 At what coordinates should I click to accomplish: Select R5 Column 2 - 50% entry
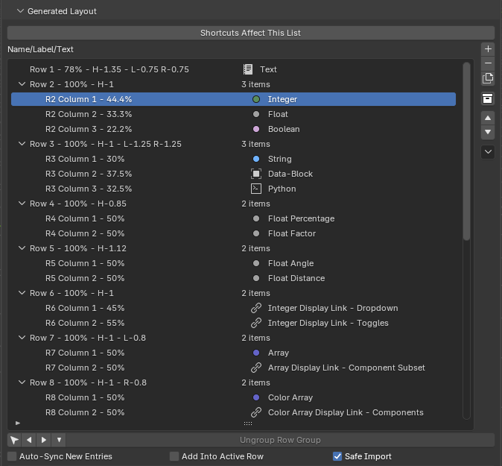tap(233, 278)
